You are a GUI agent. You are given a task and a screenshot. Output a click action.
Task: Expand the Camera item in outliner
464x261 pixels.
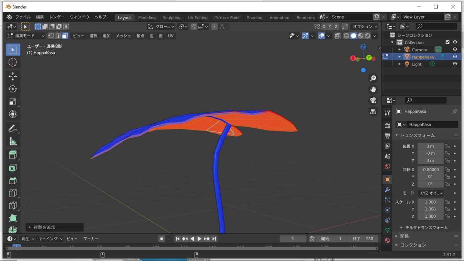click(x=400, y=49)
